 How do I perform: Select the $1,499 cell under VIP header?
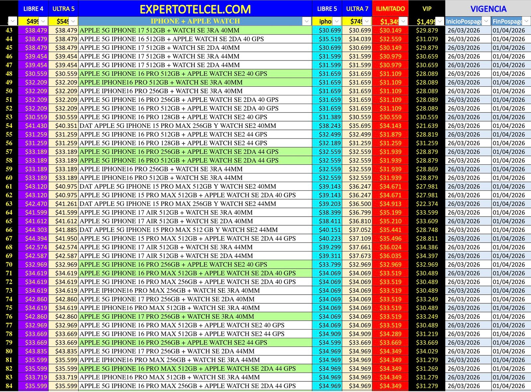click(x=426, y=21)
